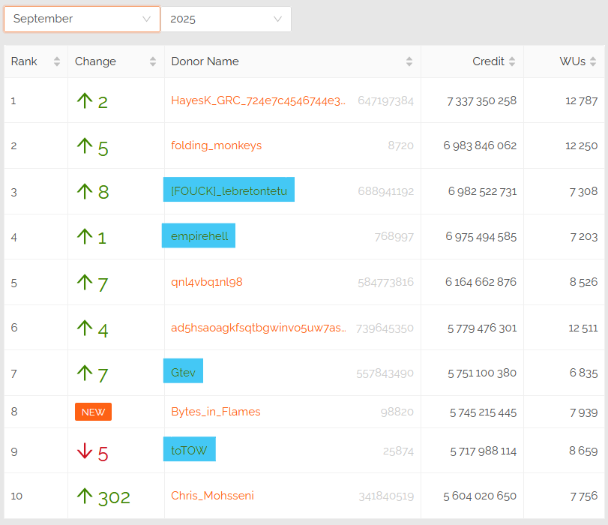The width and height of the screenshot is (608, 525).
Task: Open the 2025 year dropdown
Action: (226, 19)
